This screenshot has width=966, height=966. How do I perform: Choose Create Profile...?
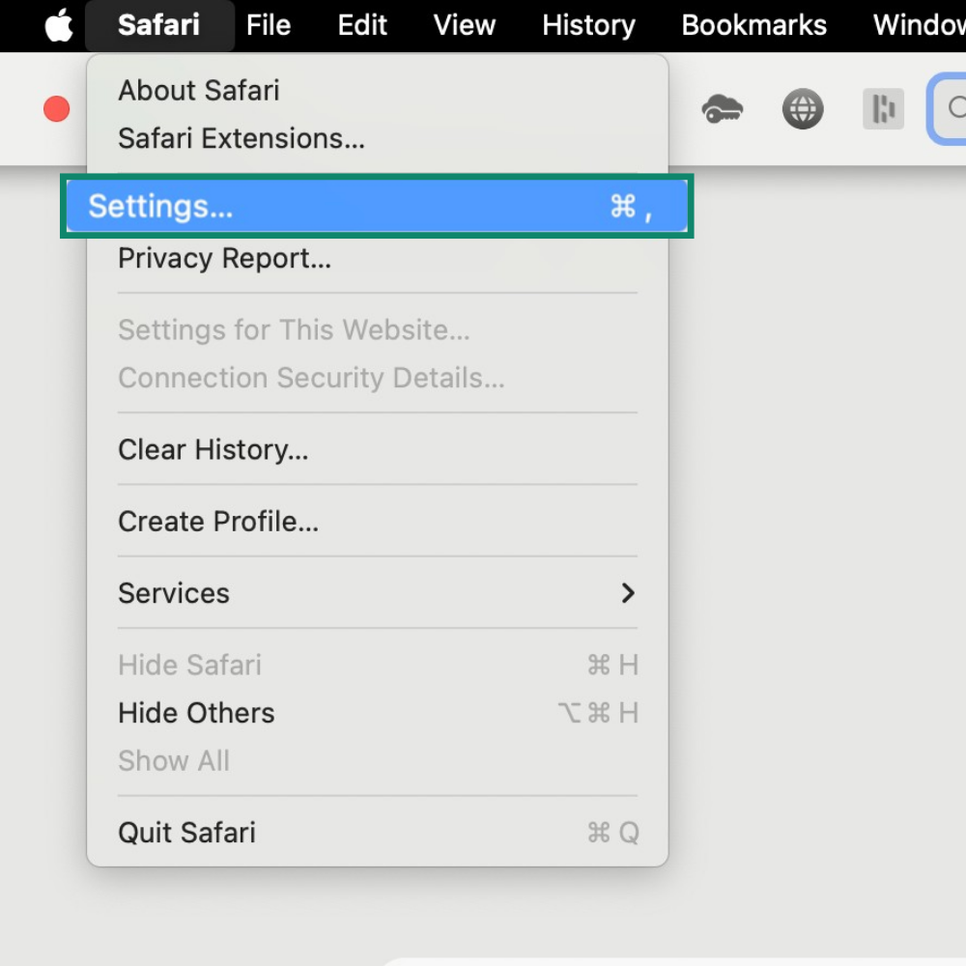(218, 522)
